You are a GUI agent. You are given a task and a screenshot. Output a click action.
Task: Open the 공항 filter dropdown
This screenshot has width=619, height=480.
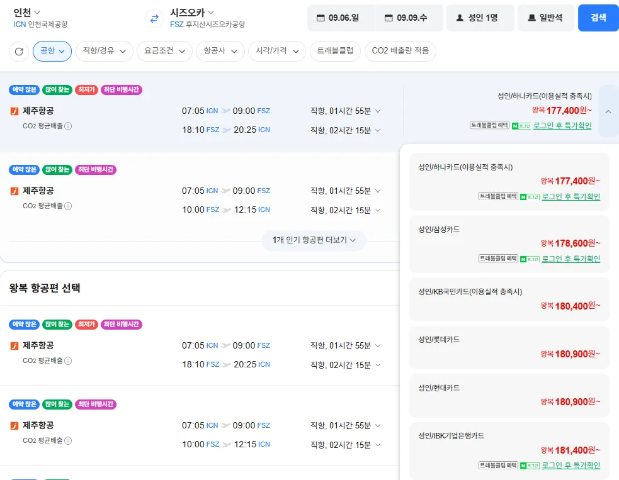[x=52, y=51]
